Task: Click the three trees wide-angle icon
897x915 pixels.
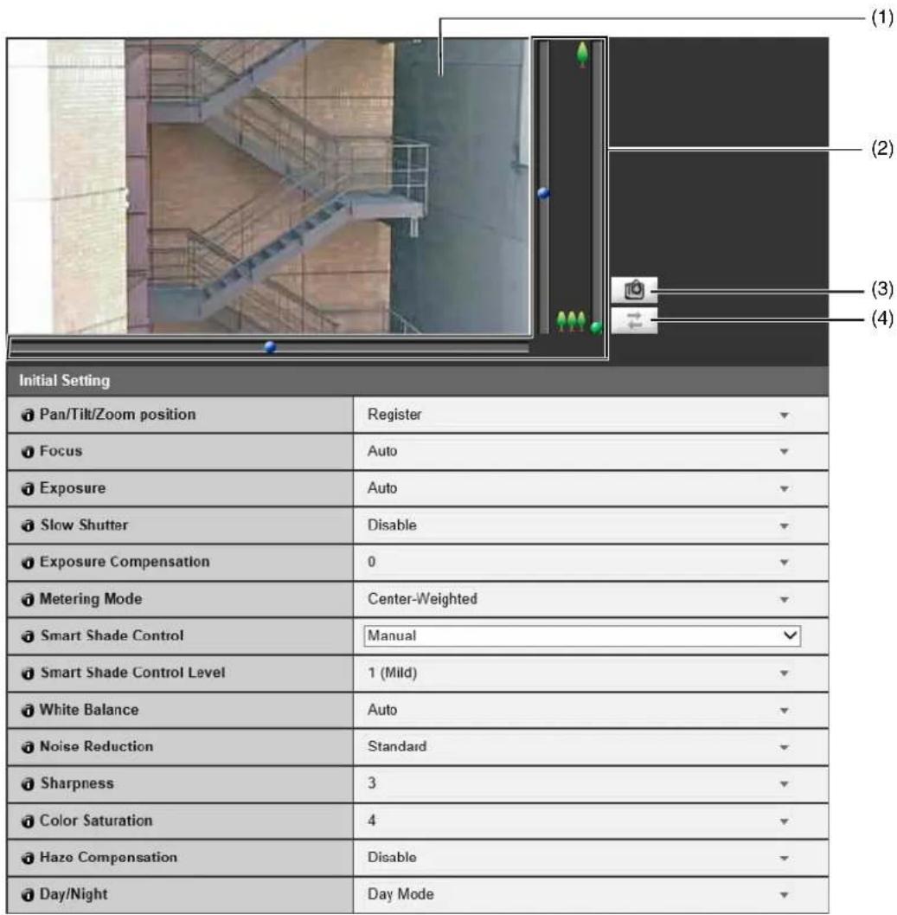Action: [570, 321]
